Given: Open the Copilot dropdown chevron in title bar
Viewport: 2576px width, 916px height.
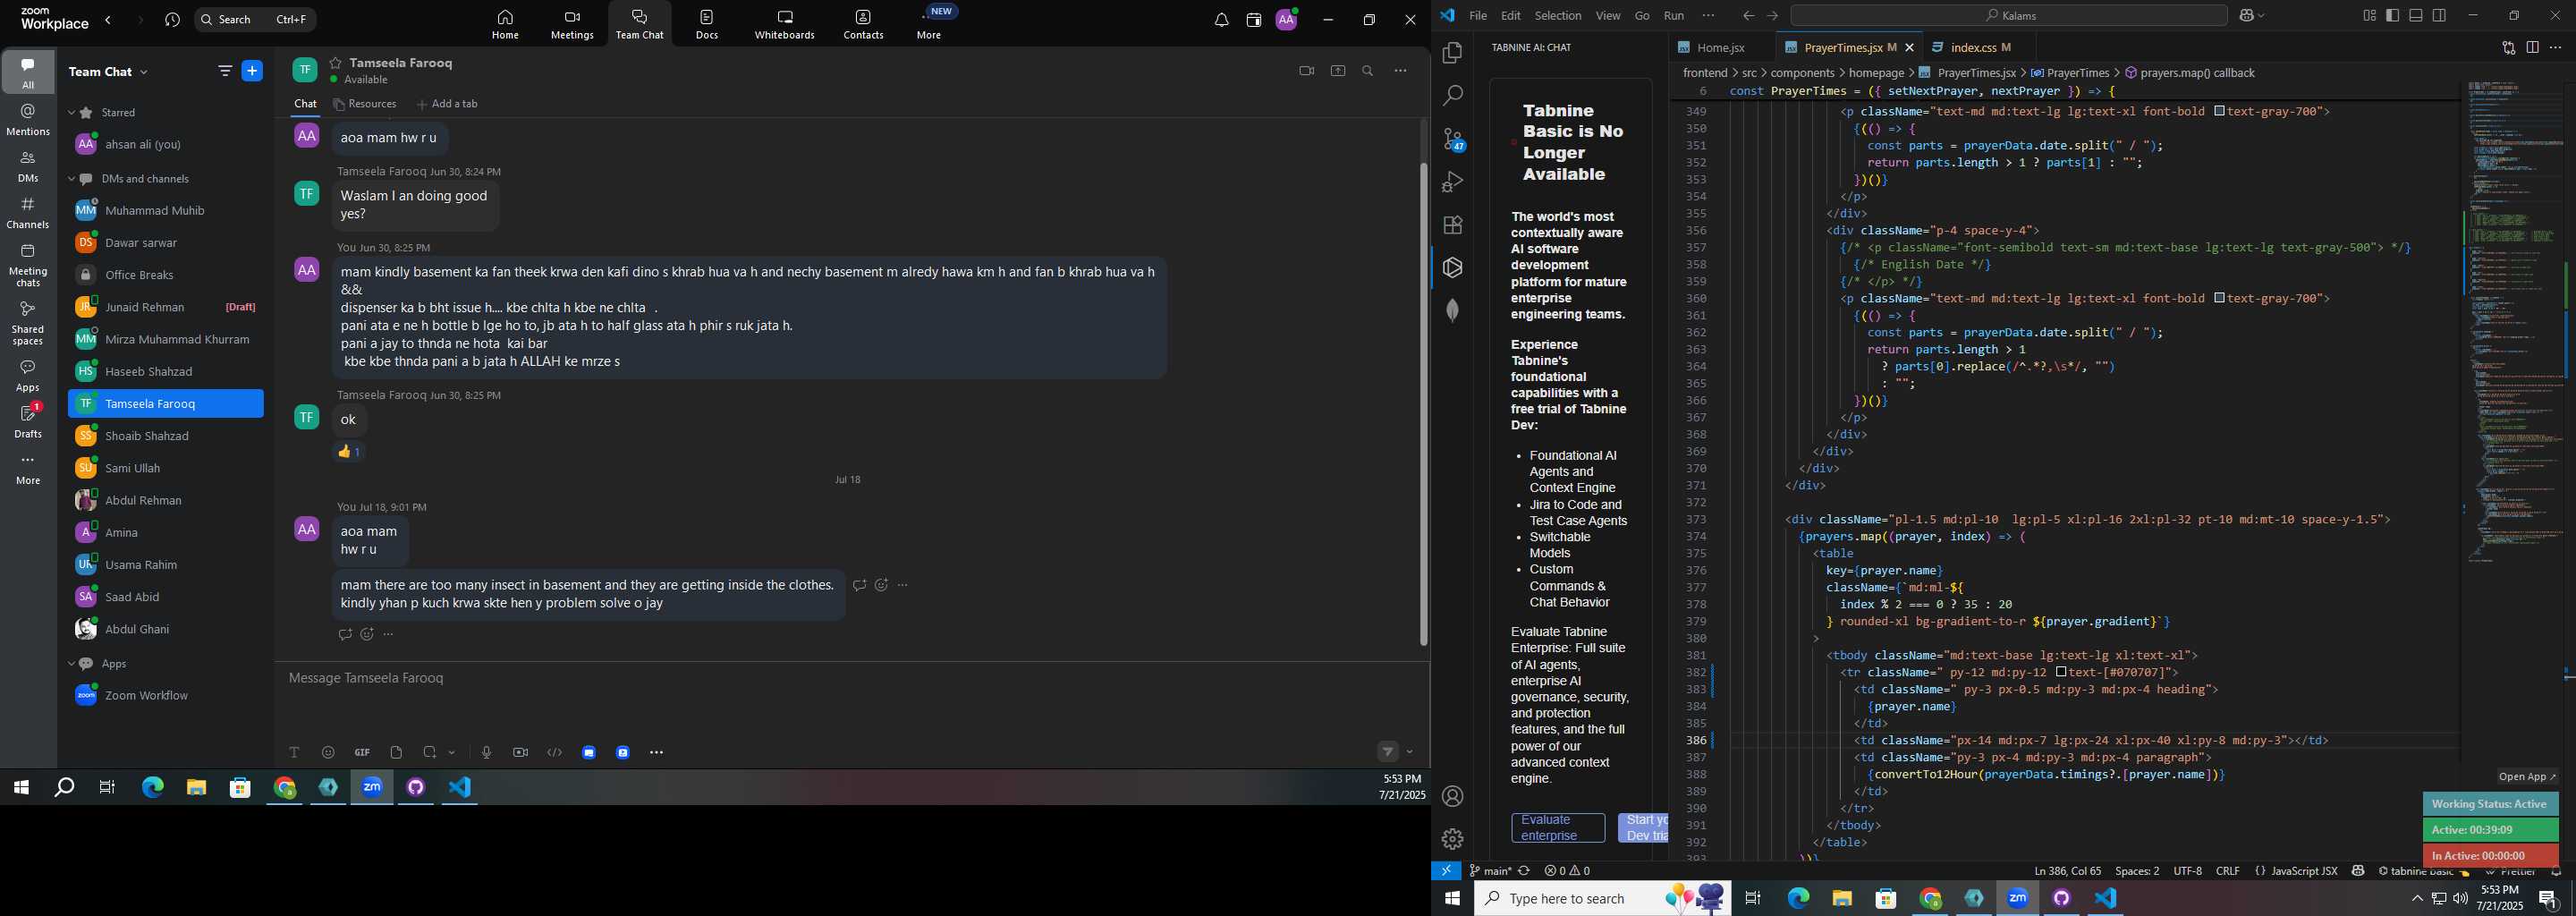Looking at the screenshot, I should pos(2261,15).
